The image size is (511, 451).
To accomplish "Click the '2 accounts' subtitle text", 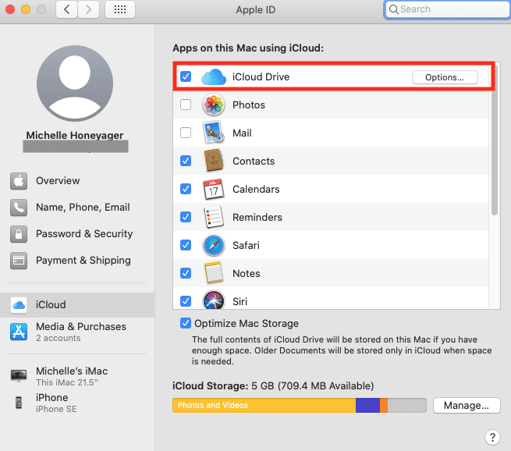I will click(58, 339).
